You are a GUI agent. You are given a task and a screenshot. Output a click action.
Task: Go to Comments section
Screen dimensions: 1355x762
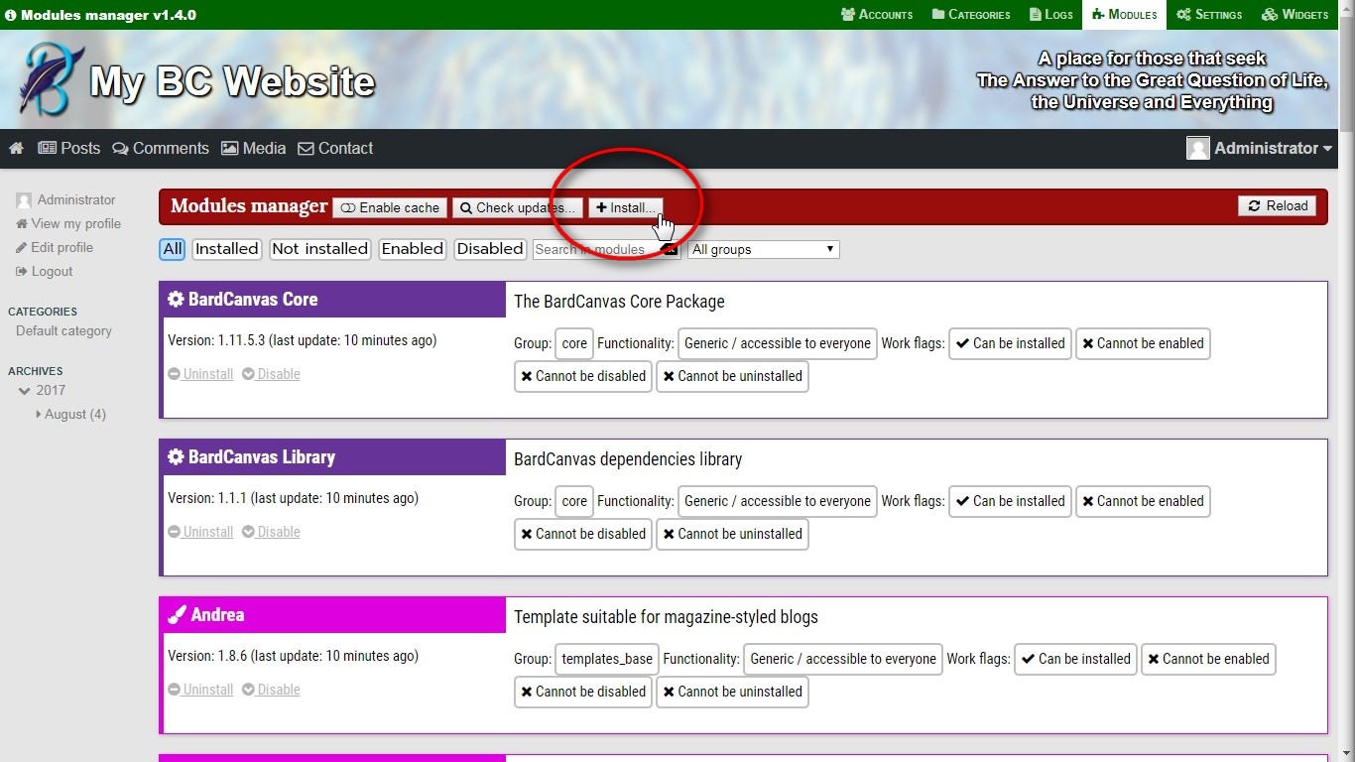tap(161, 148)
